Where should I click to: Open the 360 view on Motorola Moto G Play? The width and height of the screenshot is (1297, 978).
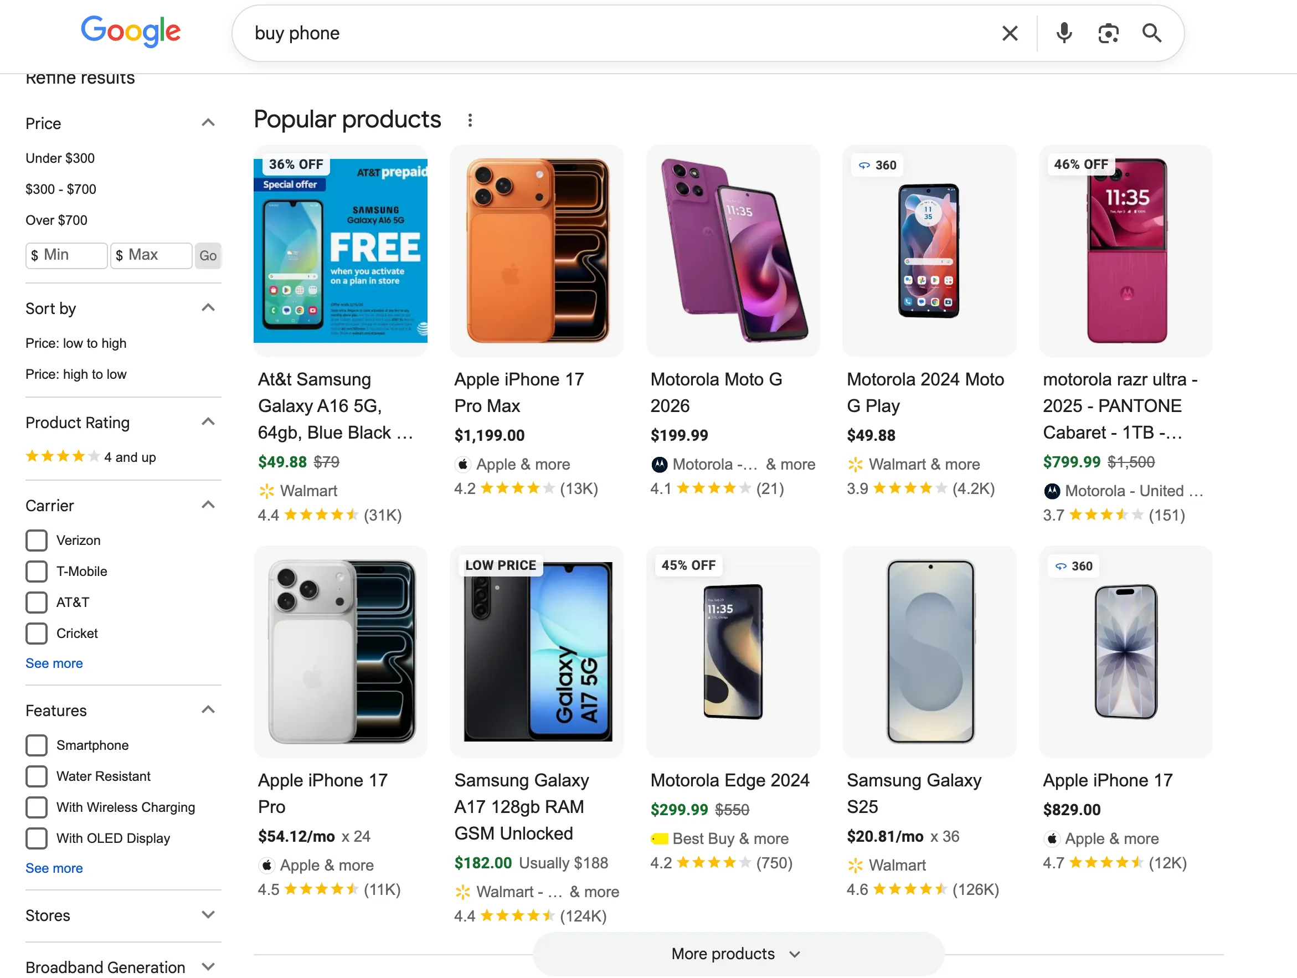pos(877,165)
